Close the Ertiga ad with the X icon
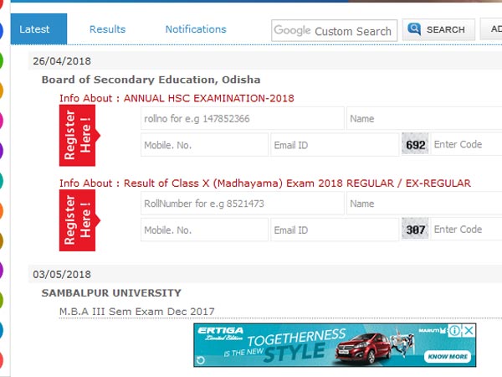502x377 pixels. tap(469, 331)
